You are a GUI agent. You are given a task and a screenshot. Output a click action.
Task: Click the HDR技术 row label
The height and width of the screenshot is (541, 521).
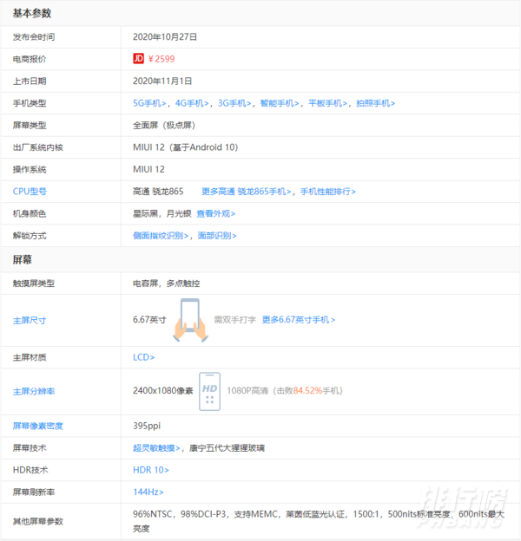pyautogui.click(x=30, y=470)
